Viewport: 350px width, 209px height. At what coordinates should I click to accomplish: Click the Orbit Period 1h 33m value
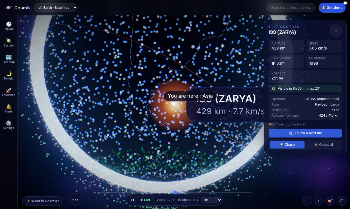278,63
